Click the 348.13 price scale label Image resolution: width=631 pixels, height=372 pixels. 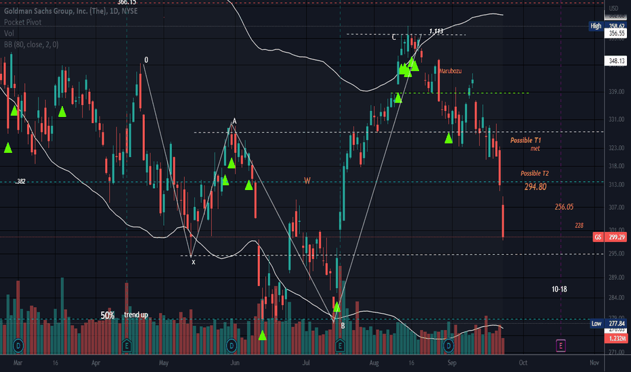[615, 61]
